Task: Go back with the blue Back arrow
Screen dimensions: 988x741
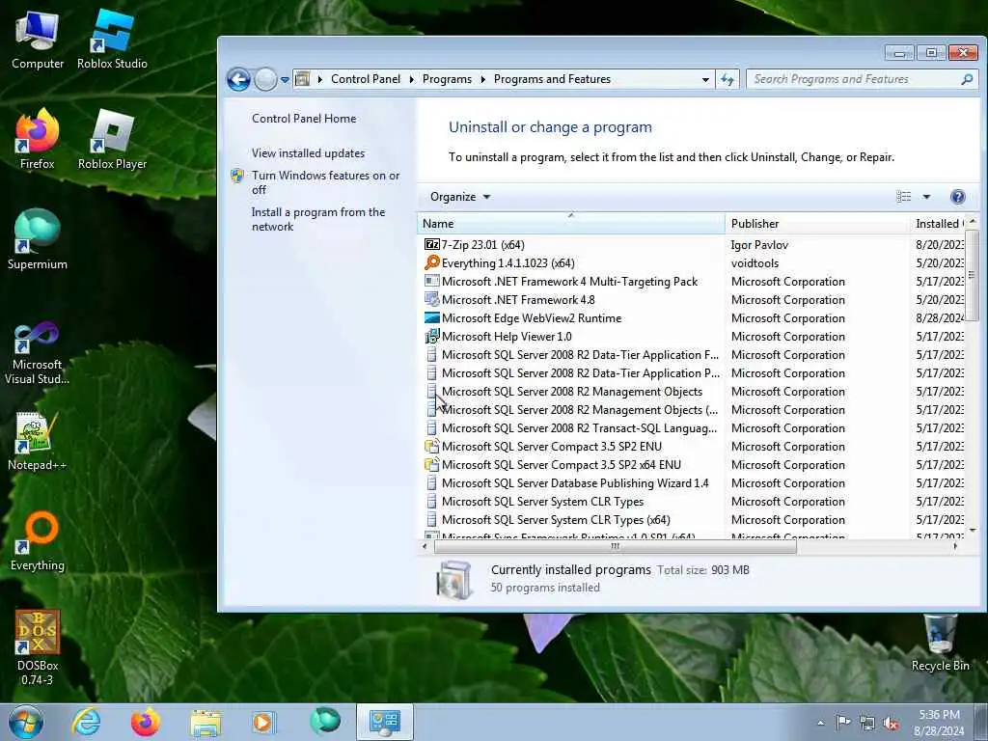Action: [x=239, y=79]
